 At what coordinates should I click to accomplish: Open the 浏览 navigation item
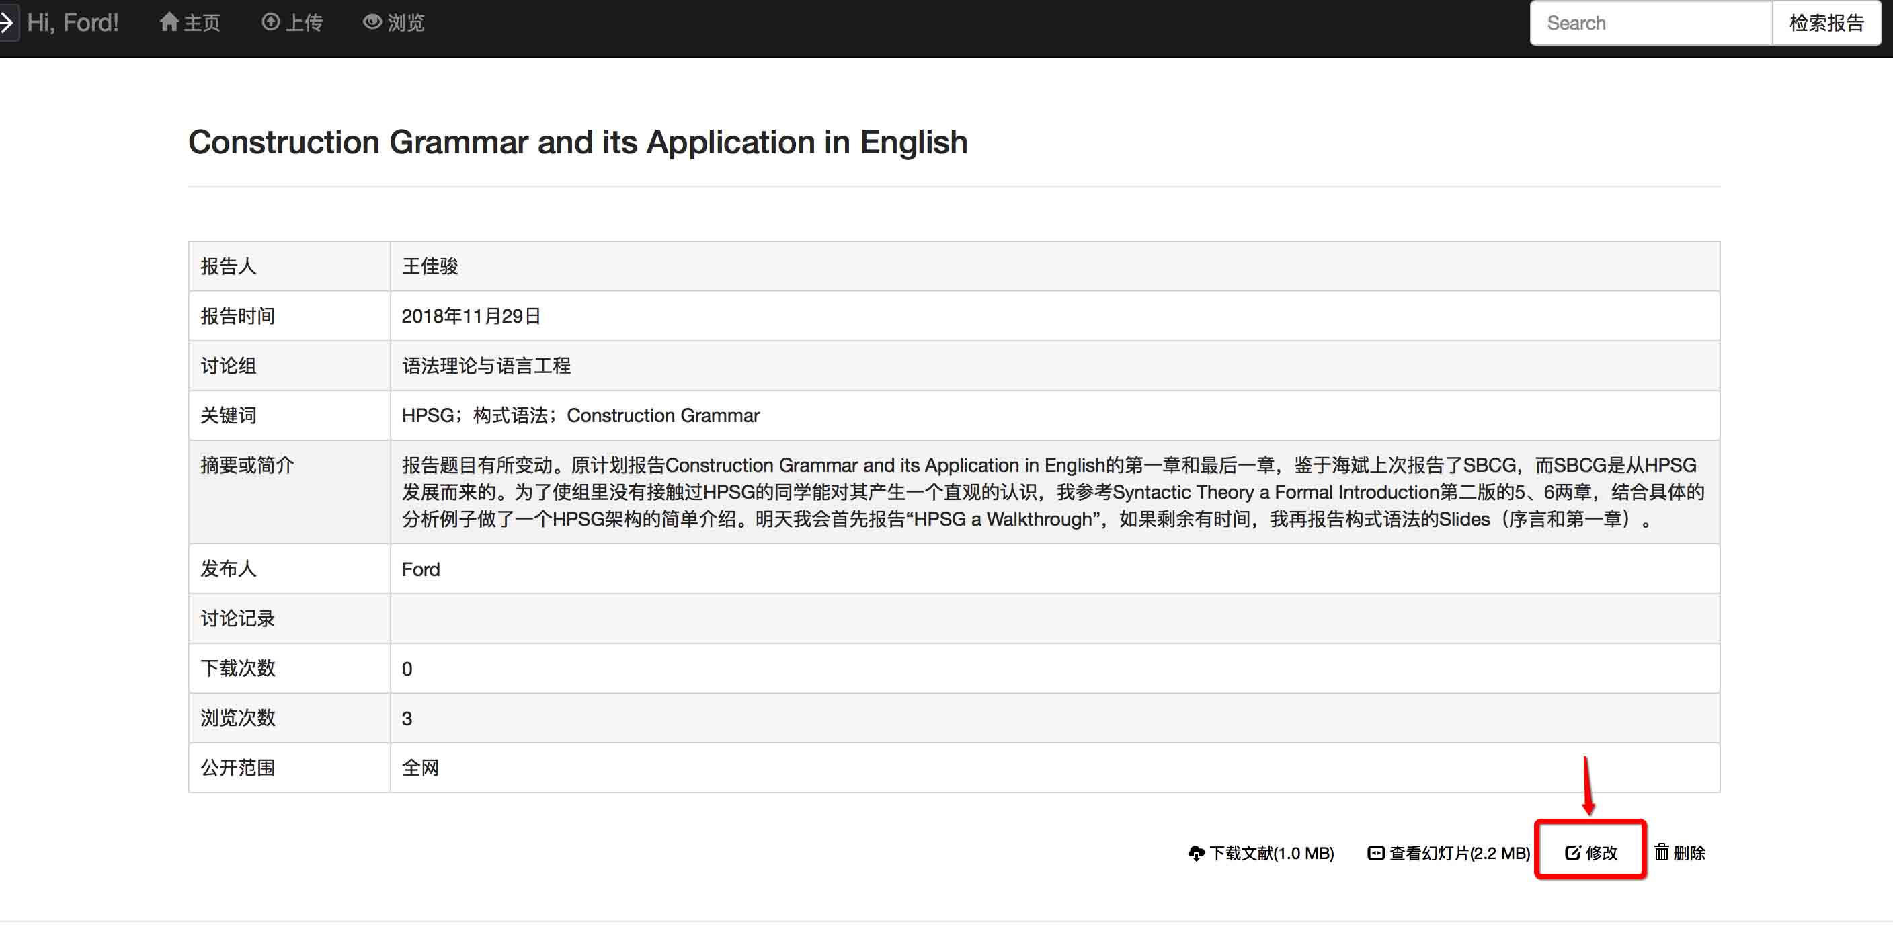coord(405,23)
